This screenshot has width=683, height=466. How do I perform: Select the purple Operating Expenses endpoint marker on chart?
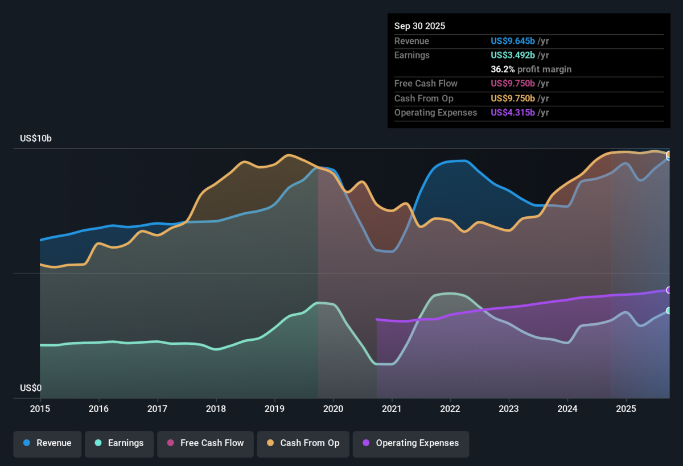[x=669, y=290]
